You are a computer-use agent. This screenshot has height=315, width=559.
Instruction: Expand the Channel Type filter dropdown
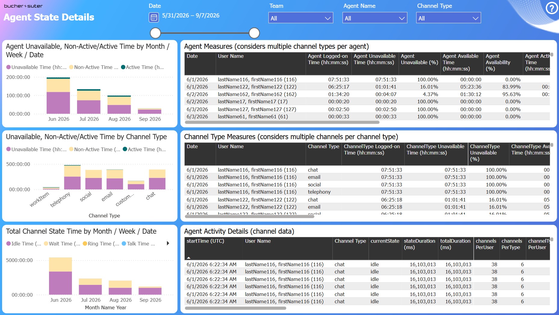click(x=448, y=18)
